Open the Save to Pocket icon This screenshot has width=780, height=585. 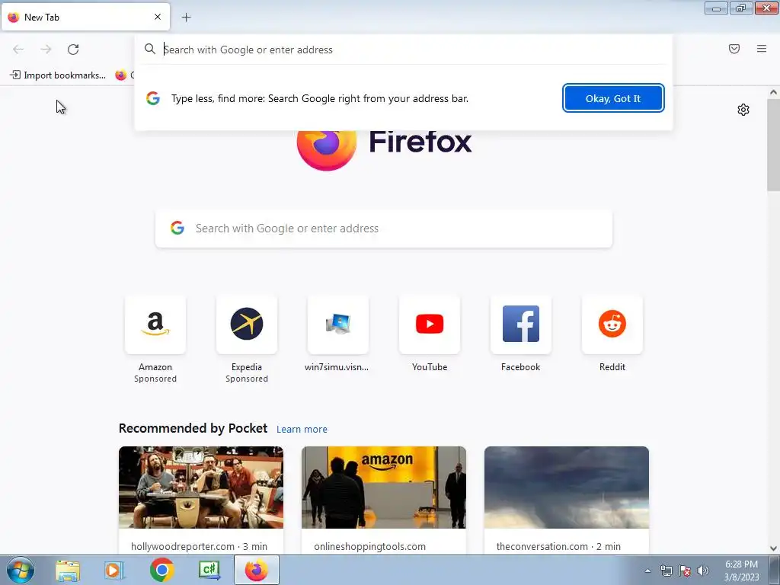coord(734,49)
